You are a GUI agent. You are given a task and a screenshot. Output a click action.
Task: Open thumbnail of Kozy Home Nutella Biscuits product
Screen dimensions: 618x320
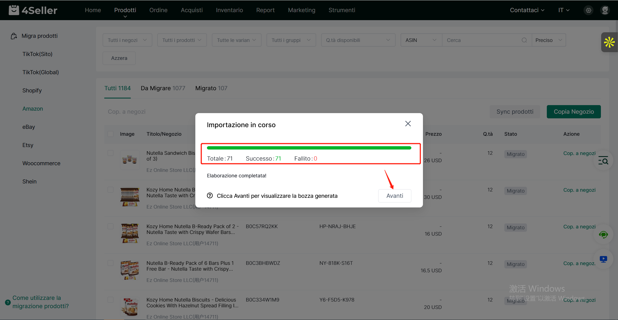click(130, 306)
